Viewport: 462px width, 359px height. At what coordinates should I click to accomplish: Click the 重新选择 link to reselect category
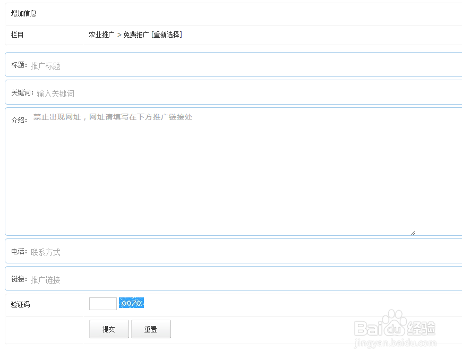(167, 35)
